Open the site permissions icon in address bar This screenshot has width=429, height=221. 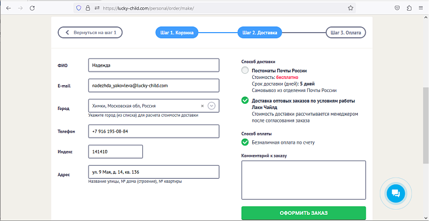click(97, 8)
